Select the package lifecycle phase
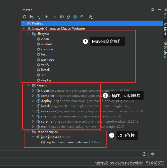This screenshot has height=168, width=167. tap(48, 60)
